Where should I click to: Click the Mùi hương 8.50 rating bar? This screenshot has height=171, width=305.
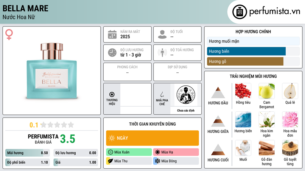click(27, 153)
